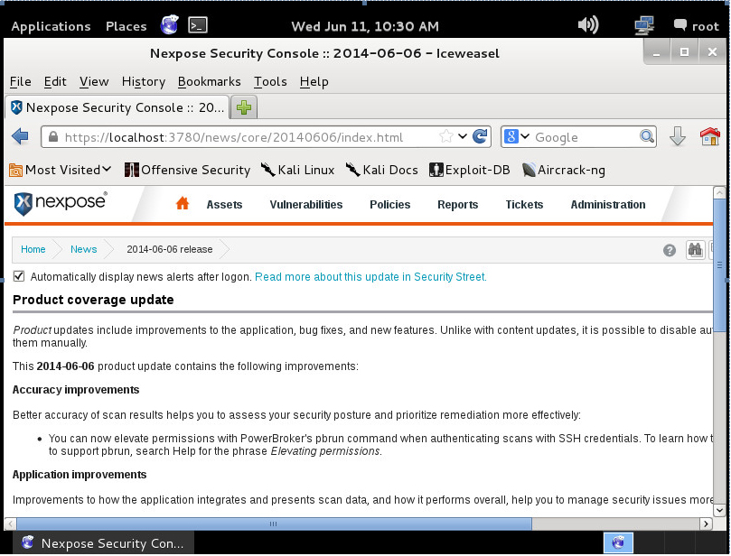
Task: Open the system volume control
Action: [x=588, y=25]
